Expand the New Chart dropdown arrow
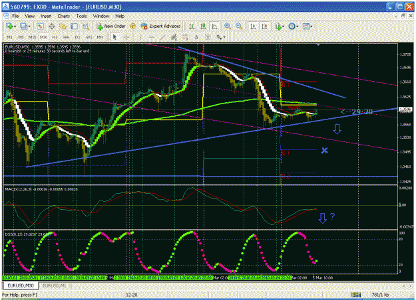The width and height of the screenshot is (416, 300). tap(15, 27)
